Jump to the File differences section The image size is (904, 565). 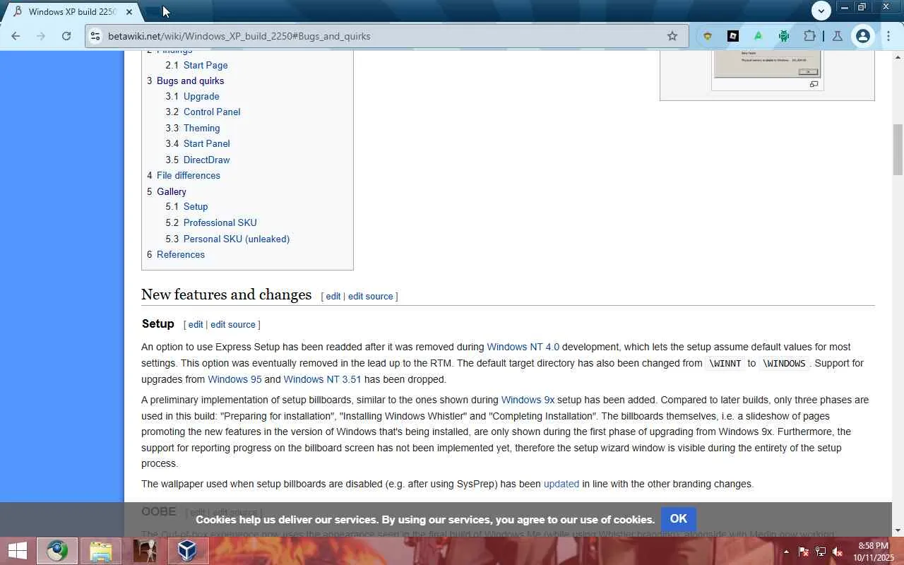pyautogui.click(x=189, y=175)
